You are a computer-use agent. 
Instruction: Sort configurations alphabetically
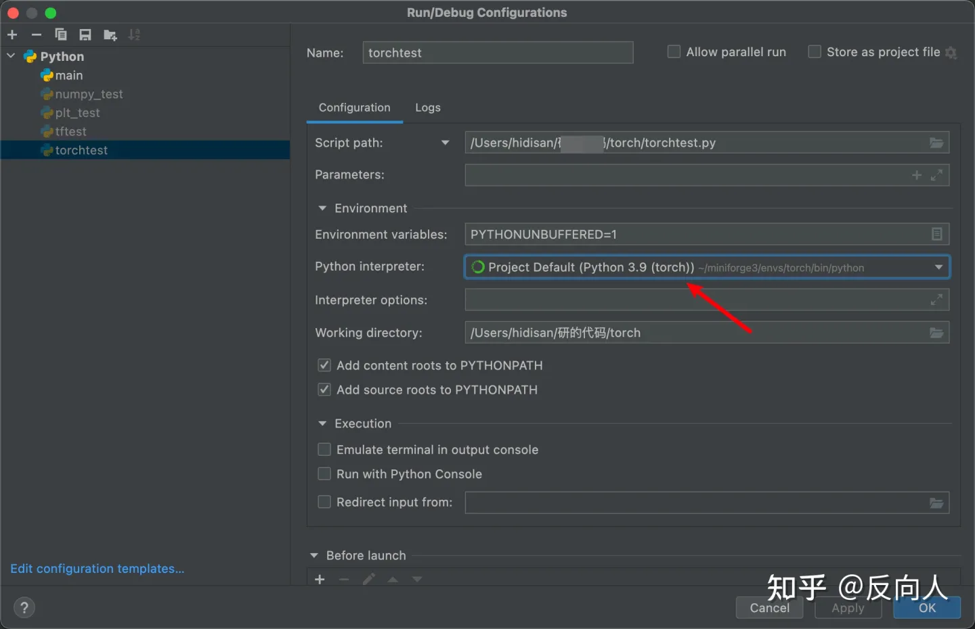[134, 34]
